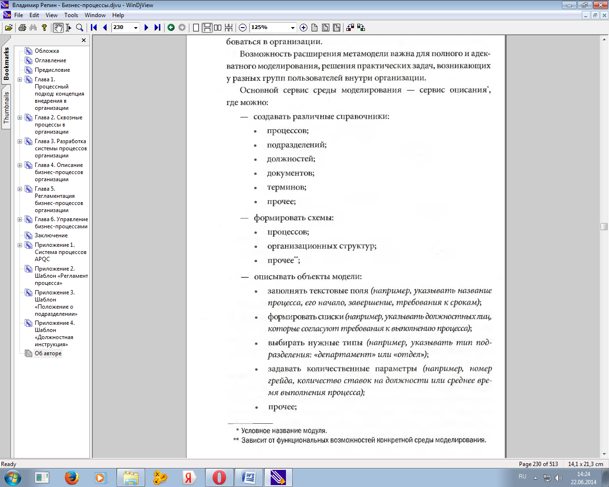Click the zoom out minus icon
The width and height of the screenshot is (609, 487).
pyautogui.click(x=243, y=28)
